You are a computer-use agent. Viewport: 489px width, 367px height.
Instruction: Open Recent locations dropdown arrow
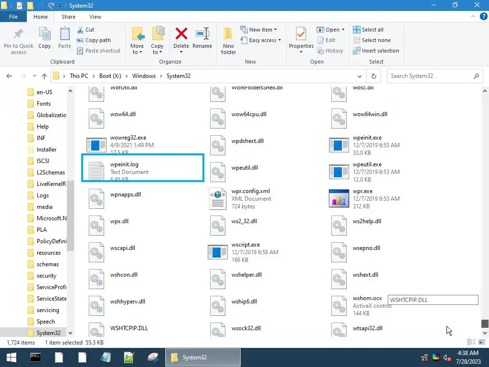coord(34,76)
